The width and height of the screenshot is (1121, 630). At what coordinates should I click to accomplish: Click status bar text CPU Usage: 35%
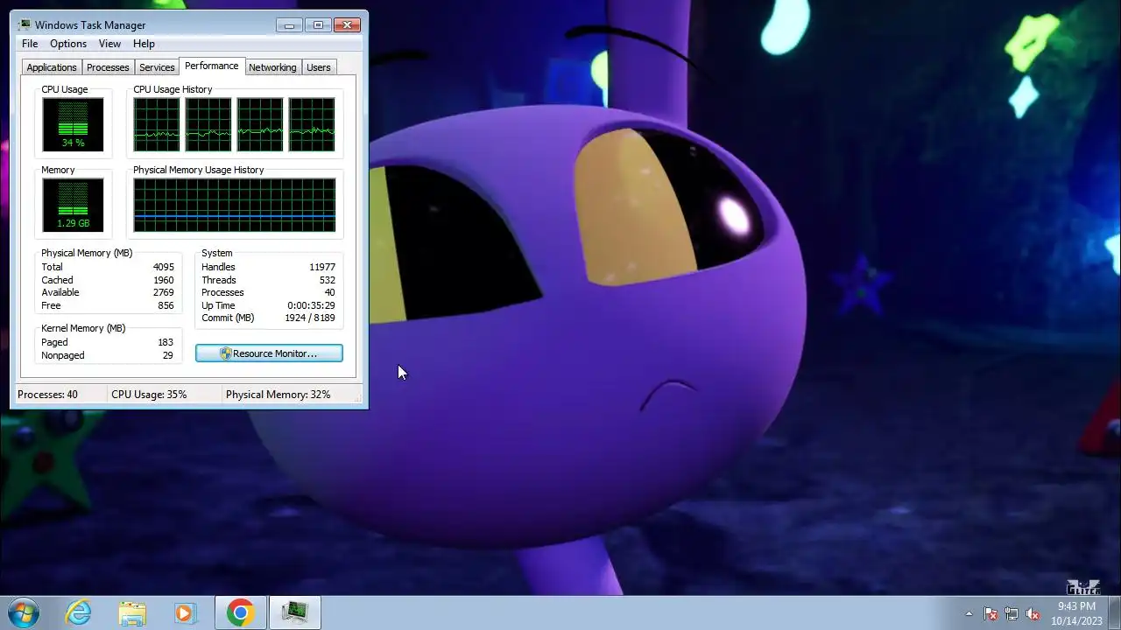[149, 395]
